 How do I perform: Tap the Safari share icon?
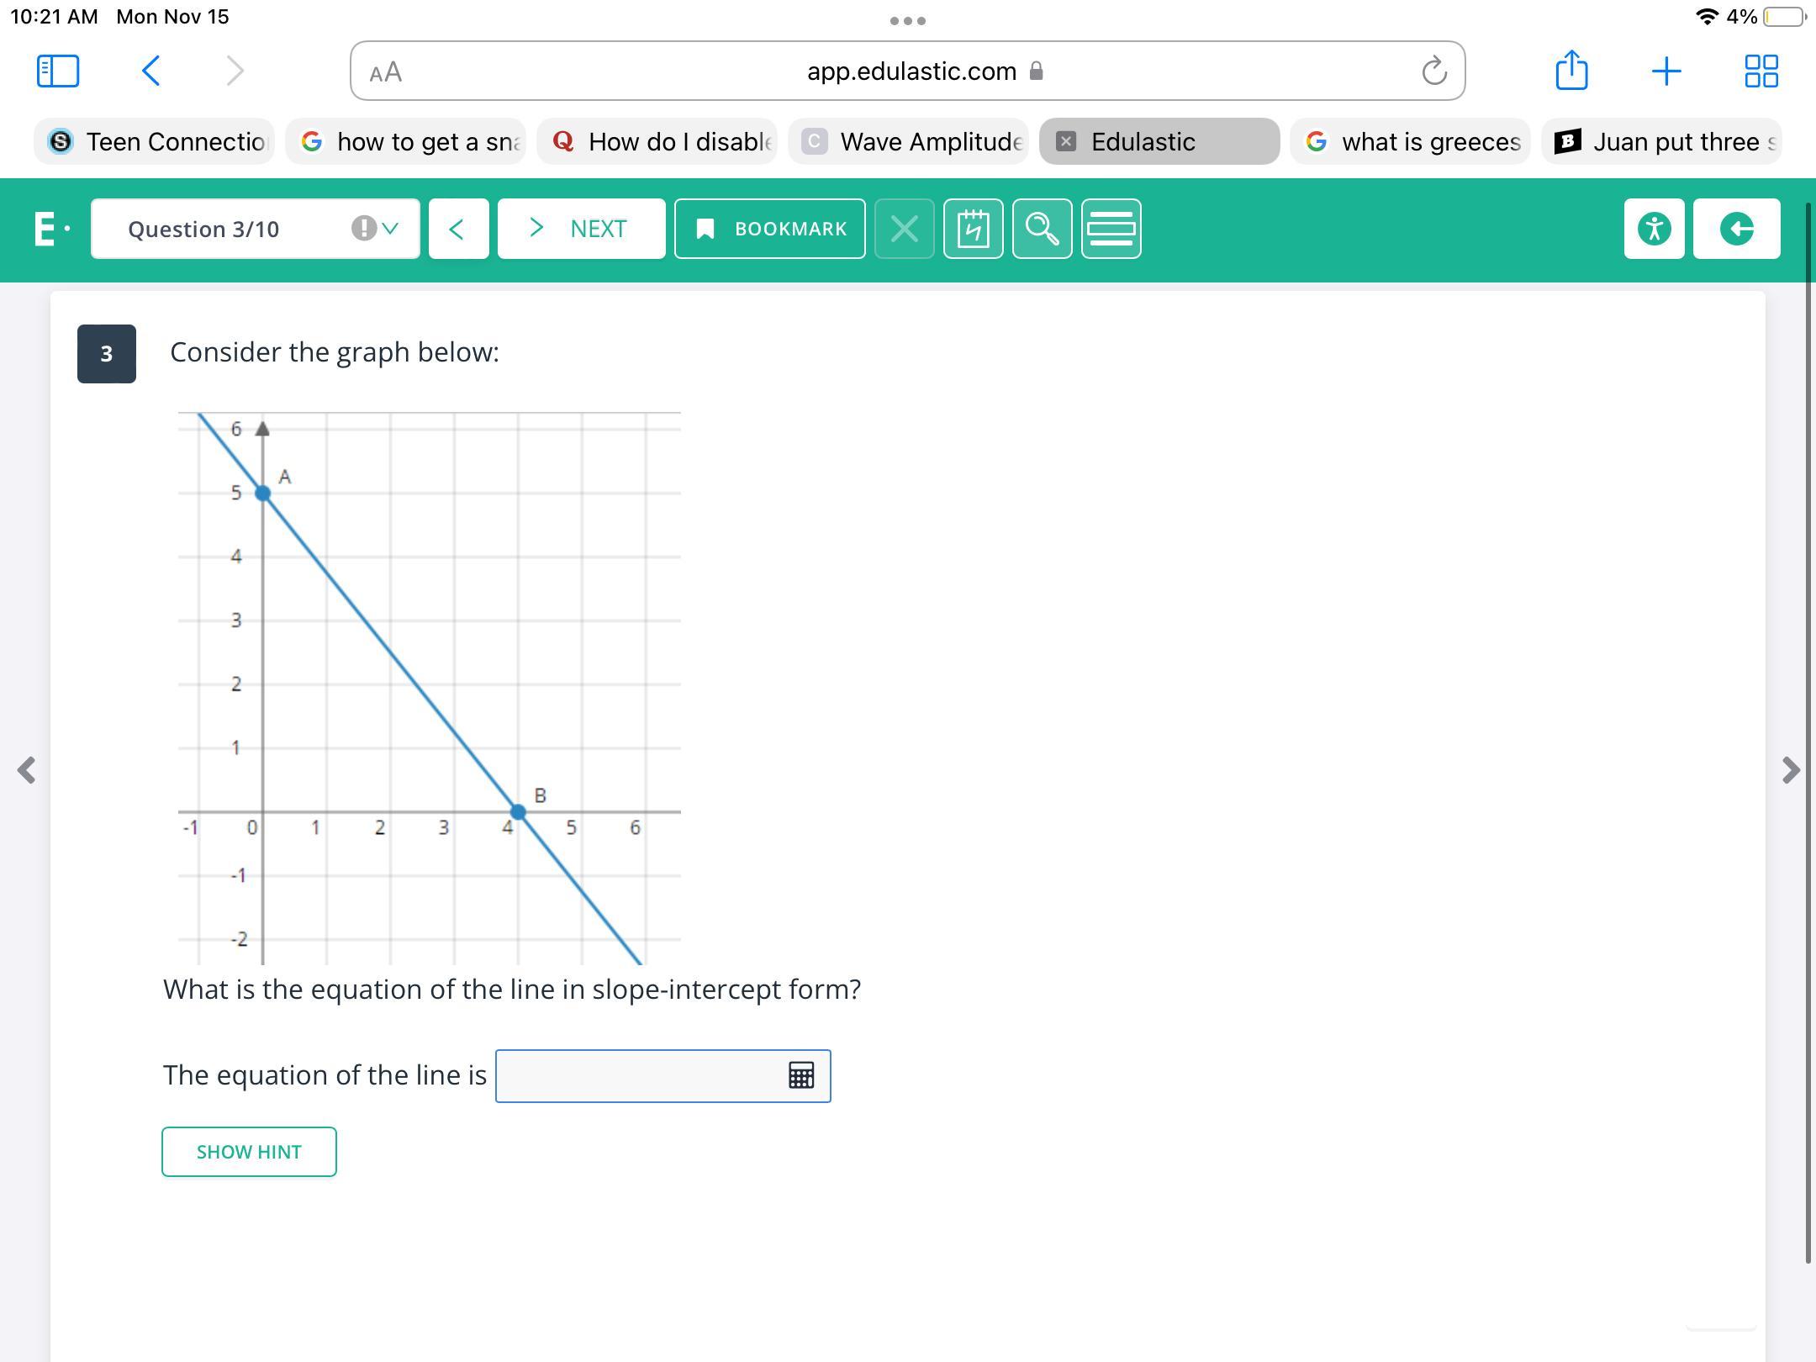pos(1571,71)
